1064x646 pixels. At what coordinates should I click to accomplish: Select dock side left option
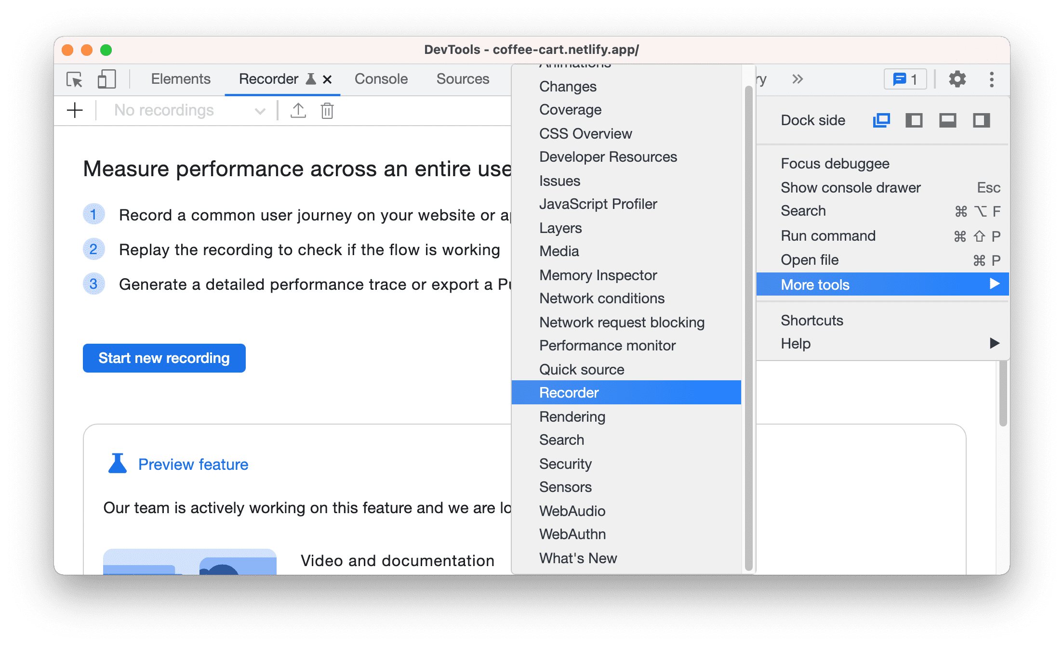point(914,121)
